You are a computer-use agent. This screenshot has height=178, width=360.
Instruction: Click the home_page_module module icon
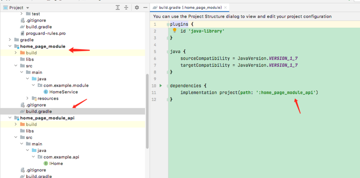pos(17,46)
